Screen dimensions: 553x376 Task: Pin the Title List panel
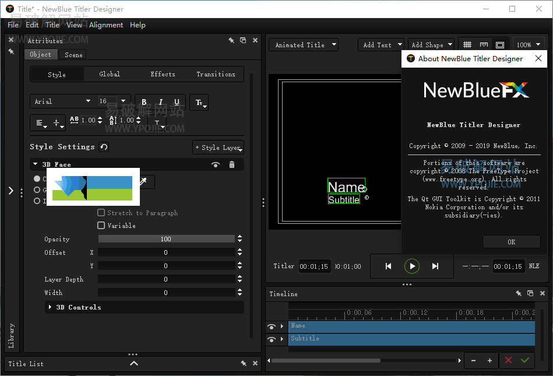click(244, 363)
